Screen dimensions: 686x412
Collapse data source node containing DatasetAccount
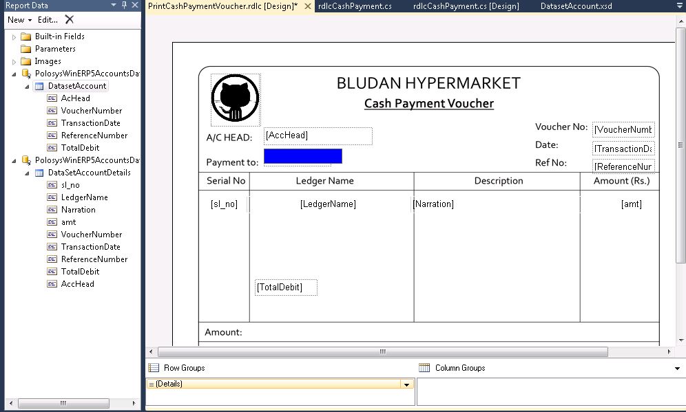14,74
